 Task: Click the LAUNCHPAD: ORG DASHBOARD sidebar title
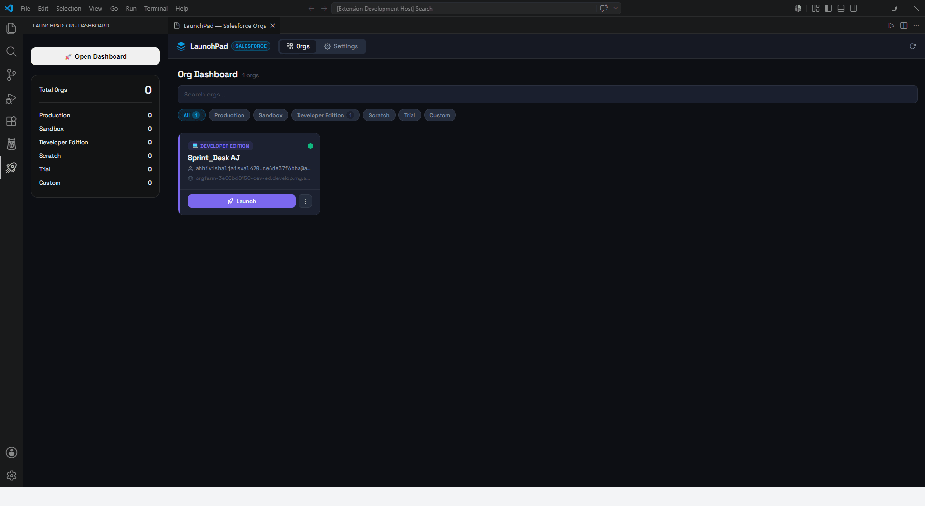click(x=71, y=26)
